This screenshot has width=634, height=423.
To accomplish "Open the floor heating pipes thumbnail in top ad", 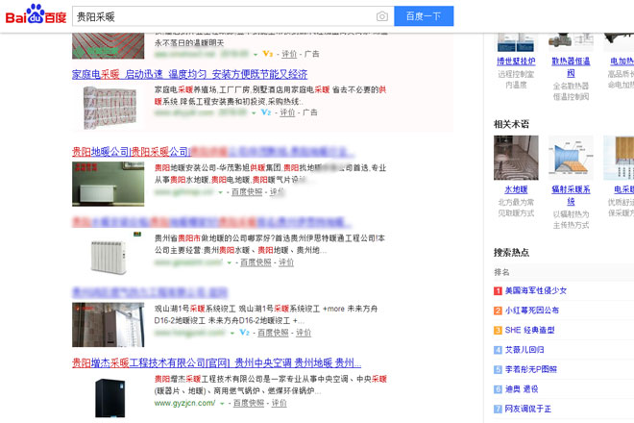I will pyautogui.click(x=108, y=46).
